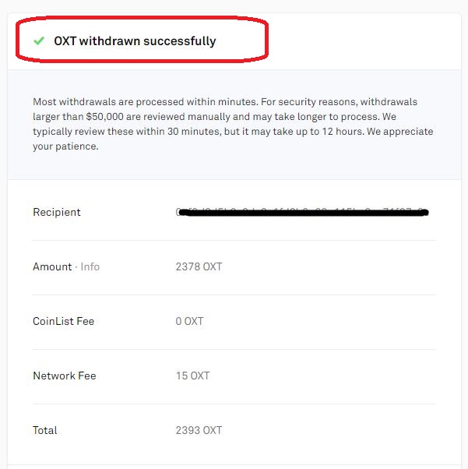The image size is (468, 469).
Task: Click the Amount label
Action: click(52, 266)
